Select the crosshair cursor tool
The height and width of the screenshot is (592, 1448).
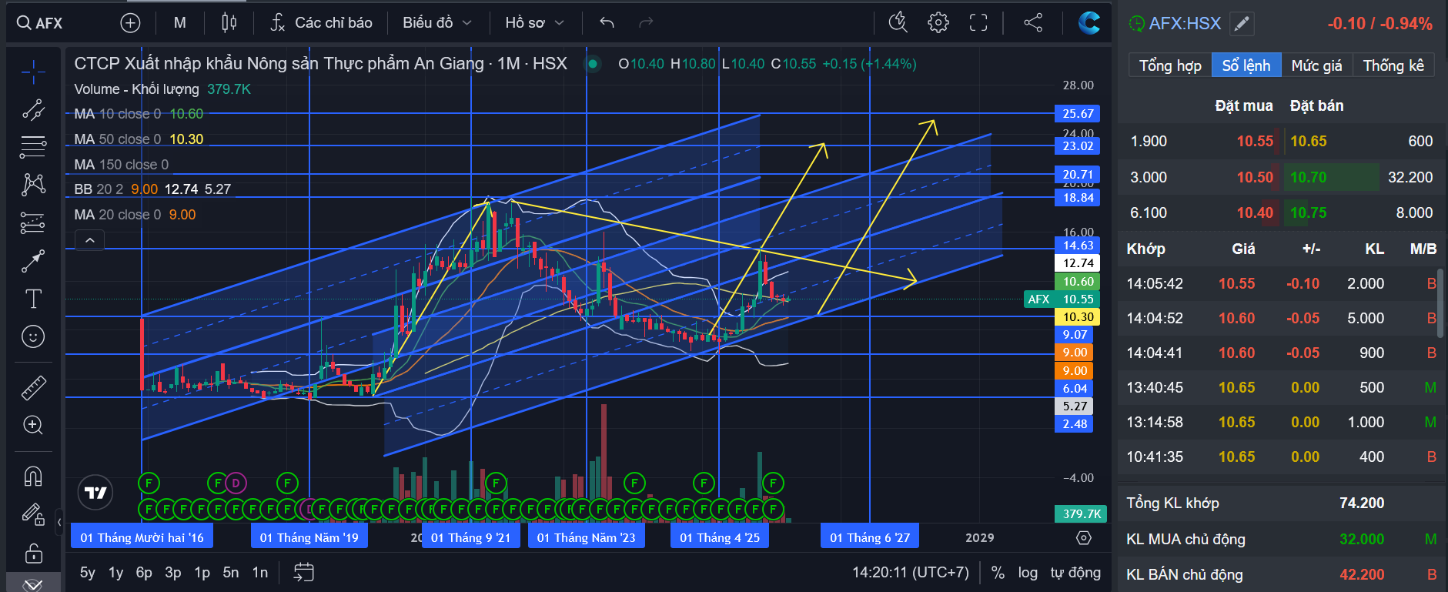[x=33, y=72]
